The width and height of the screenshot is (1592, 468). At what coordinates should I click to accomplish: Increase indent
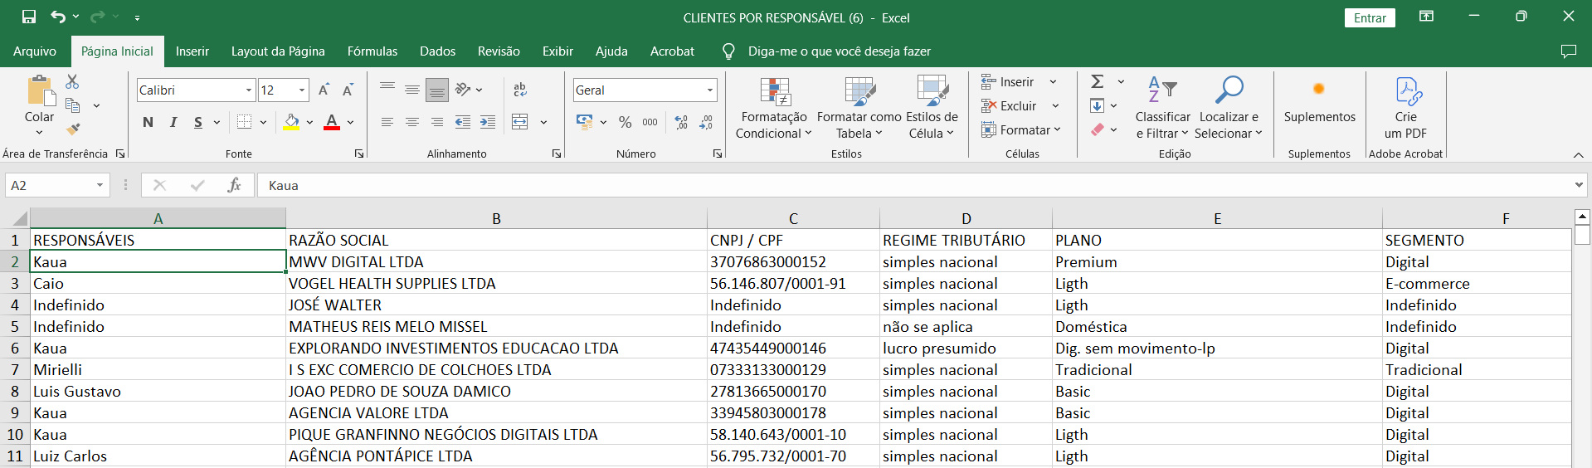tap(488, 122)
